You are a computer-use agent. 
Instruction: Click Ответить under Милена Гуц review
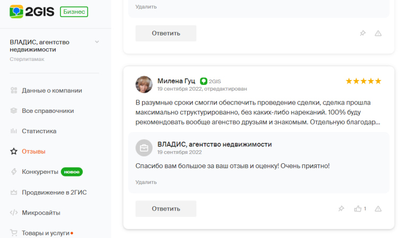coord(166,209)
